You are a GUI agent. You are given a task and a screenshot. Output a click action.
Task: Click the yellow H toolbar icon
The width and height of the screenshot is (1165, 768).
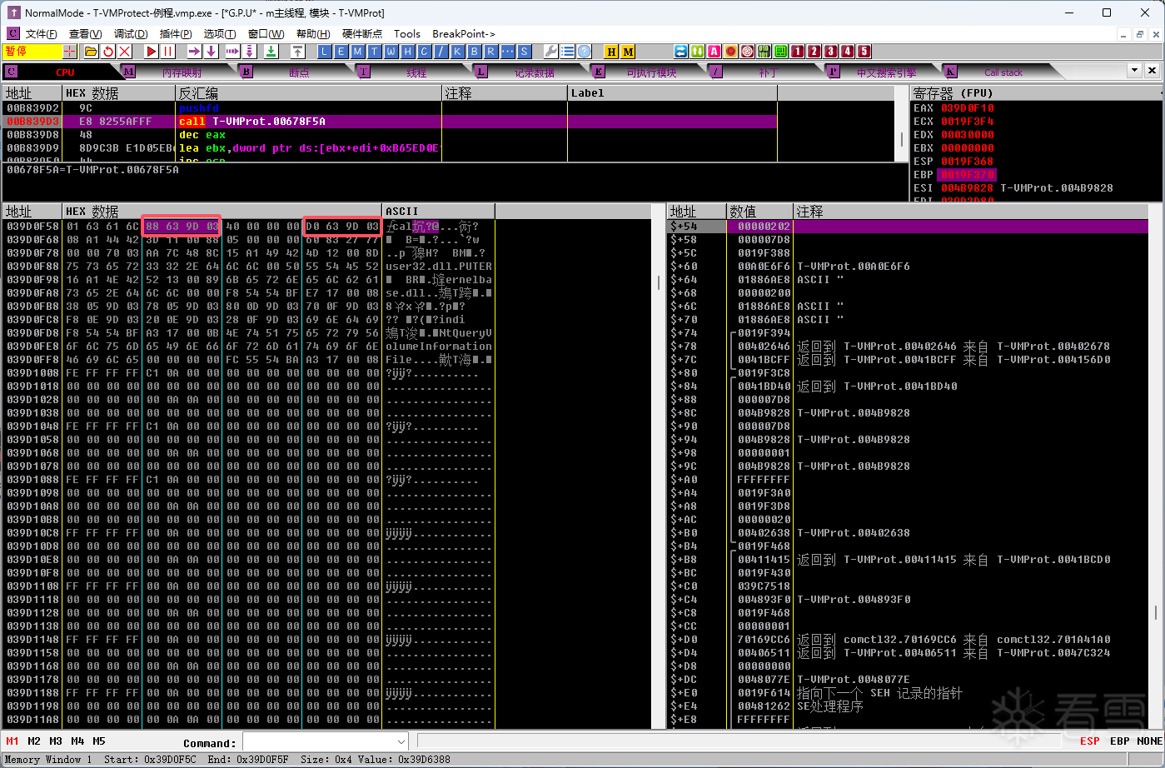pyautogui.click(x=611, y=52)
